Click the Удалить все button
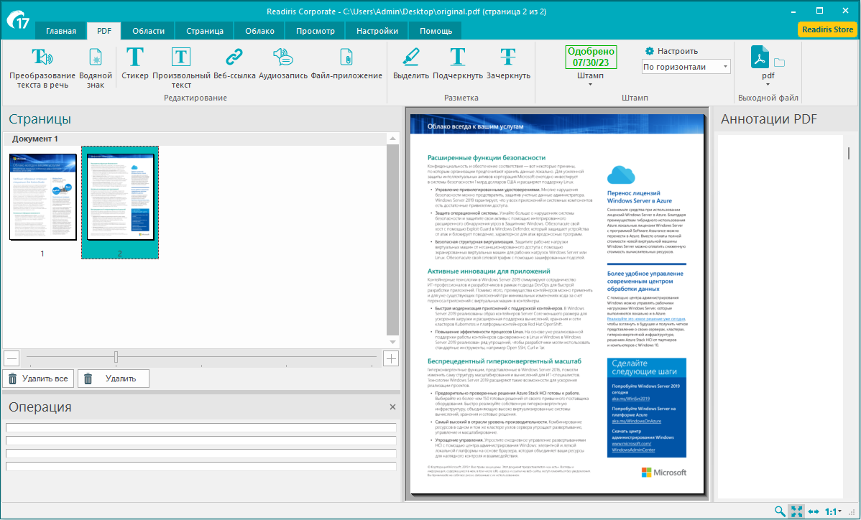Viewport: 861px width, 520px height. (x=38, y=379)
